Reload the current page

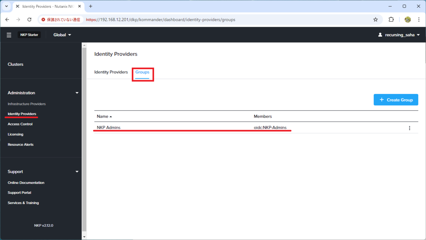coord(29,20)
